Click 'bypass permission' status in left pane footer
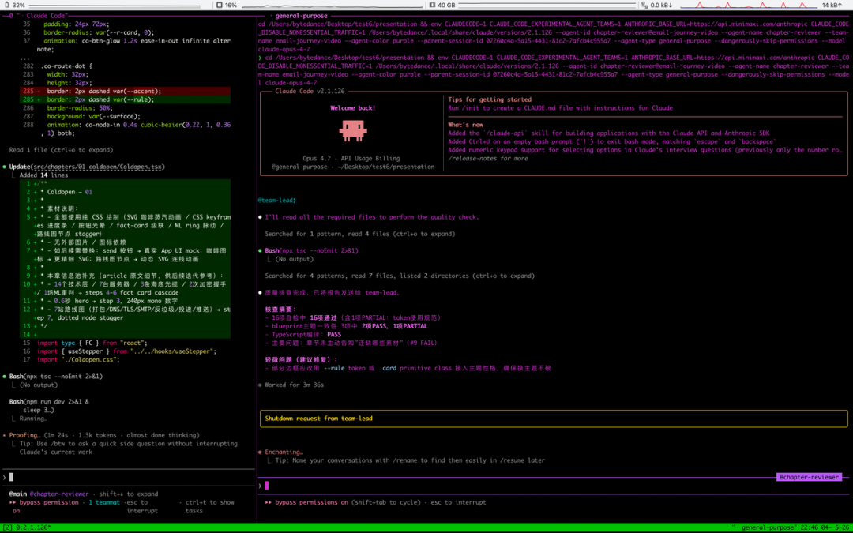Viewport: 853px width, 533px height. tap(49, 502)
